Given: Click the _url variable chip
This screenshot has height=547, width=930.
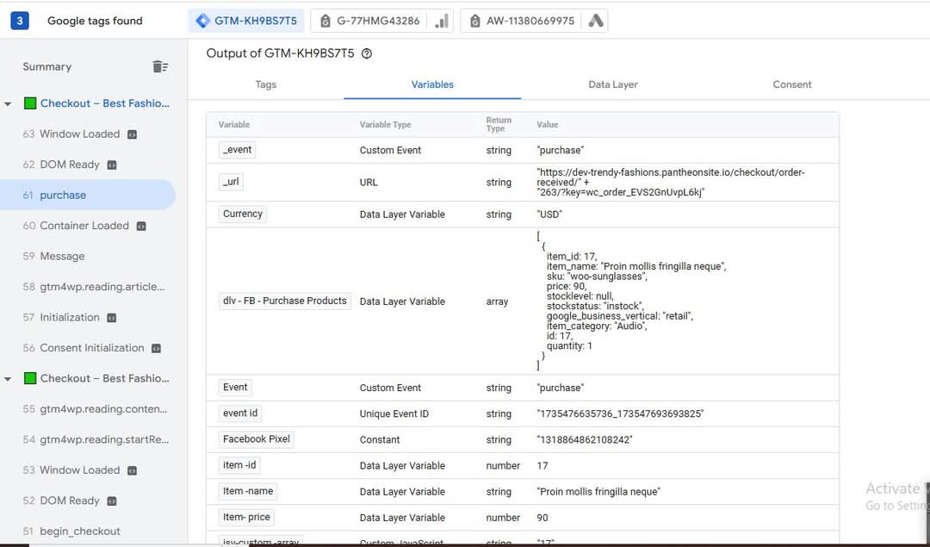Looking at the screenshot, I should (231, 182).
